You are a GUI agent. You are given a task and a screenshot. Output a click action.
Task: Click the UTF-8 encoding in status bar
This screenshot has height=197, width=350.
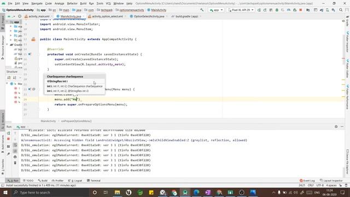click(x=320, y=186)
